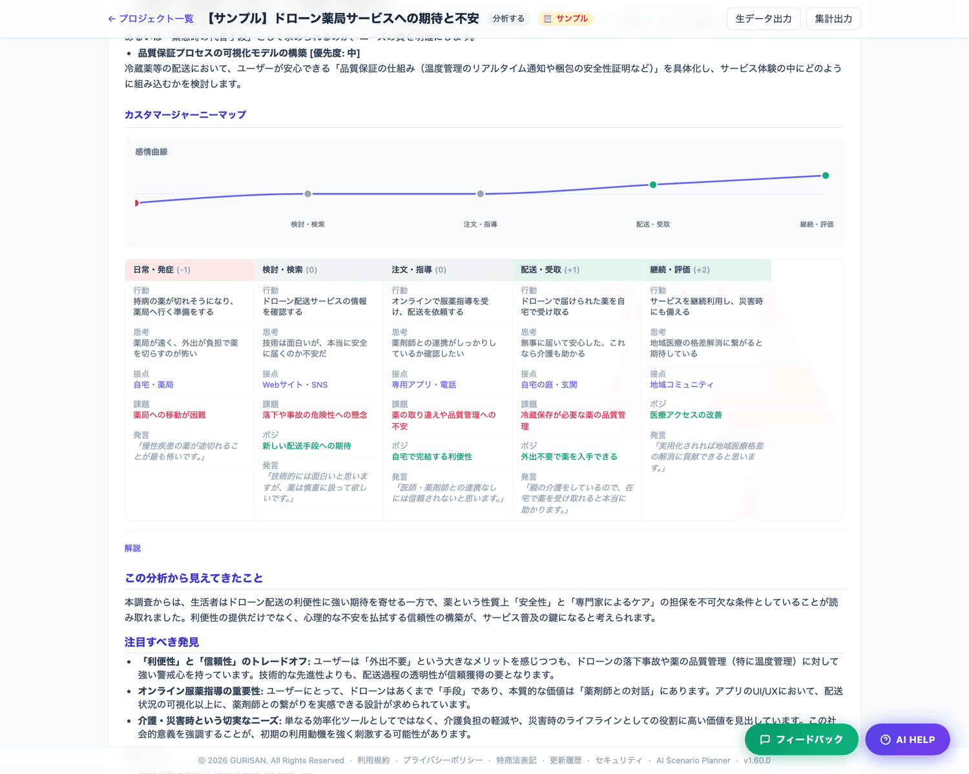Click the 外出不要で薬を入手できる positive text
This screenshot has width=969, height=774.
coord(569,456)
